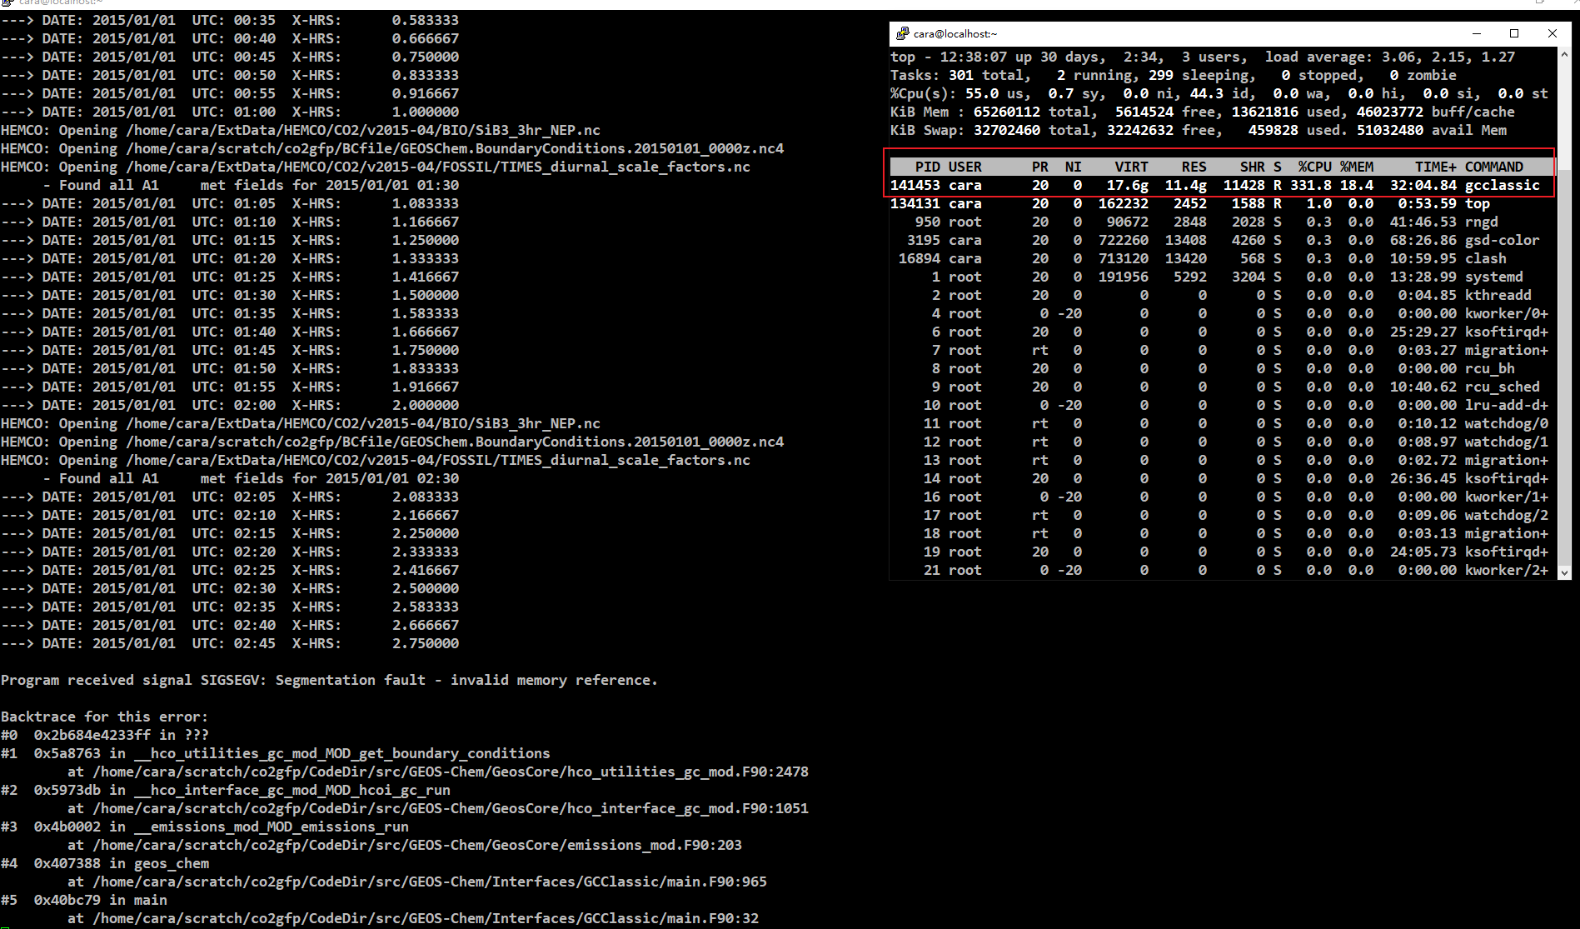1580x929 pixels.
Task: Click the PuTTY icon on the background terminal window
Action: [x=8, y=3]
